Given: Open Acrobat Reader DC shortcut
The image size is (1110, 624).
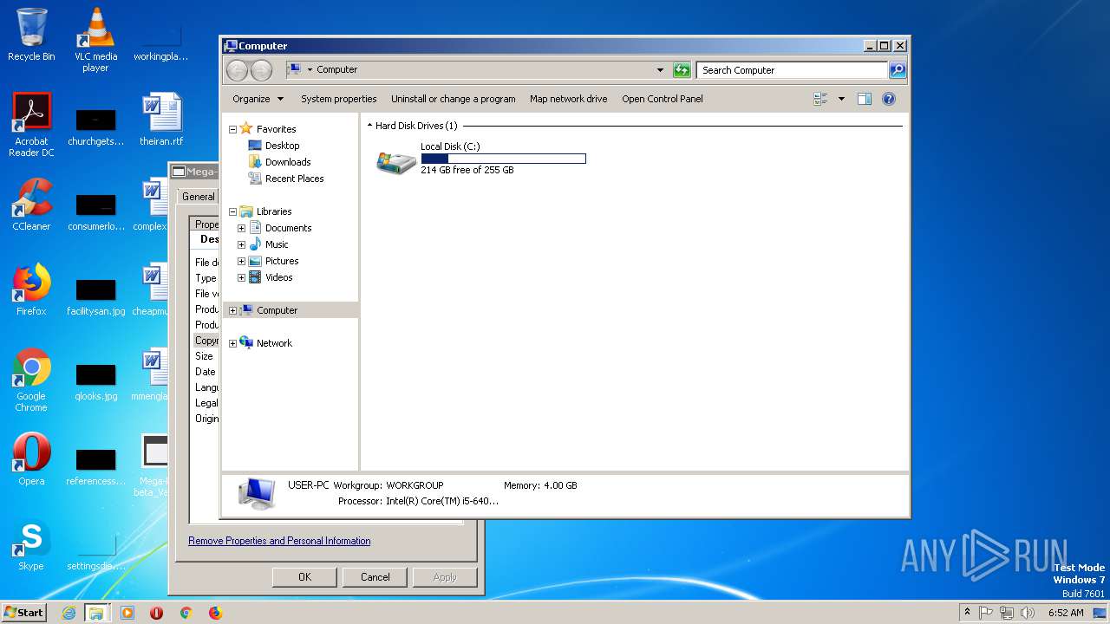Looking at the screenshot, I should pos(31,125).
